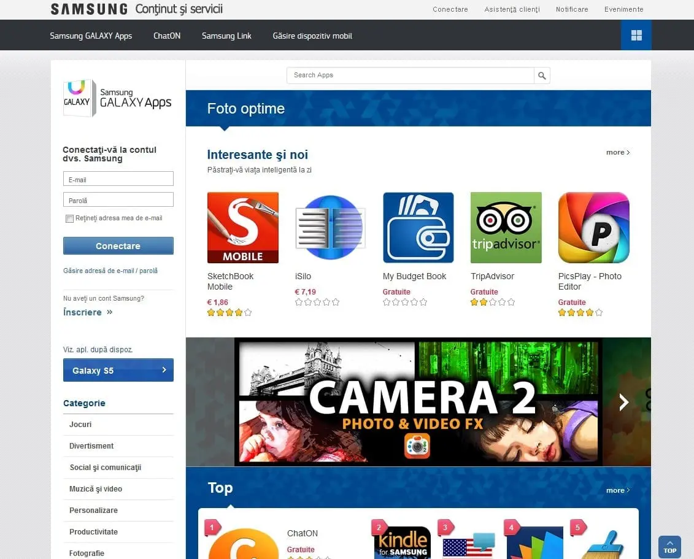Screen dimensions: 694x559
Task: Focus the E-mail input field
Action: click(118, 179)
